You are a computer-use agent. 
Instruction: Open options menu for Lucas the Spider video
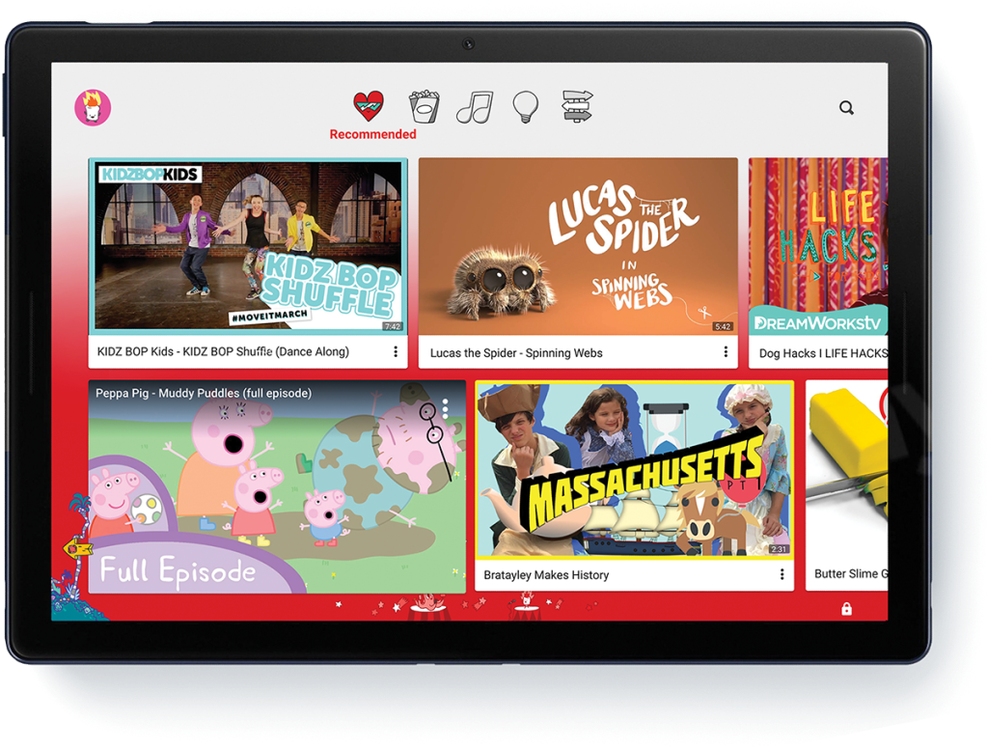[x=726, y=352]
